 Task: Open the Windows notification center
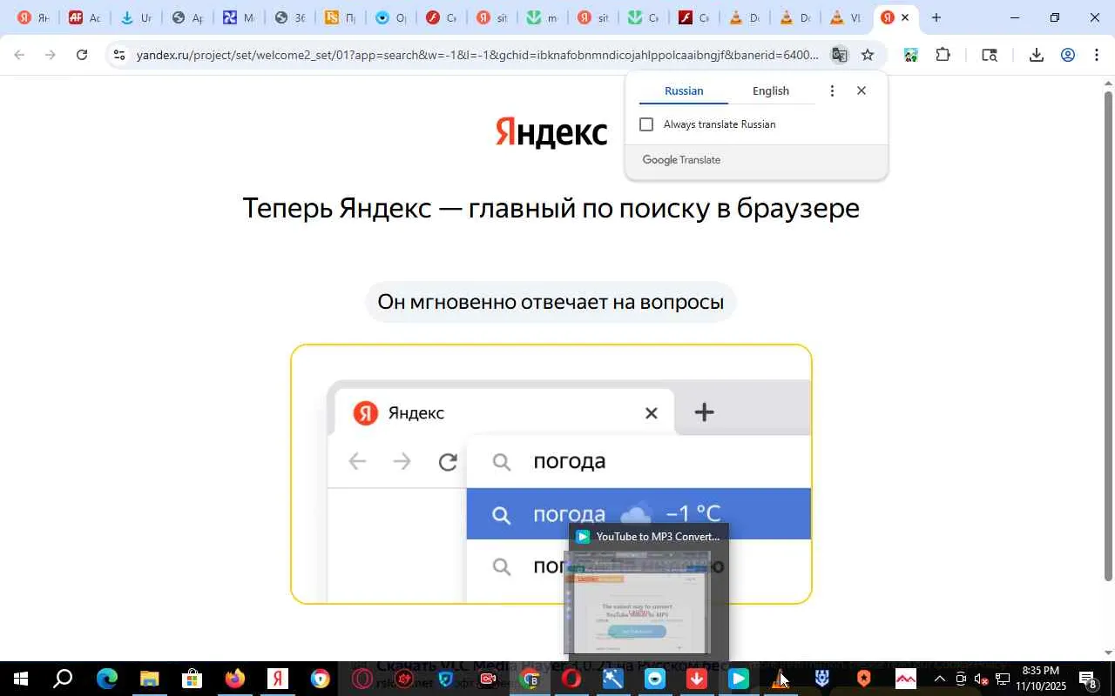pos(1088,679)
